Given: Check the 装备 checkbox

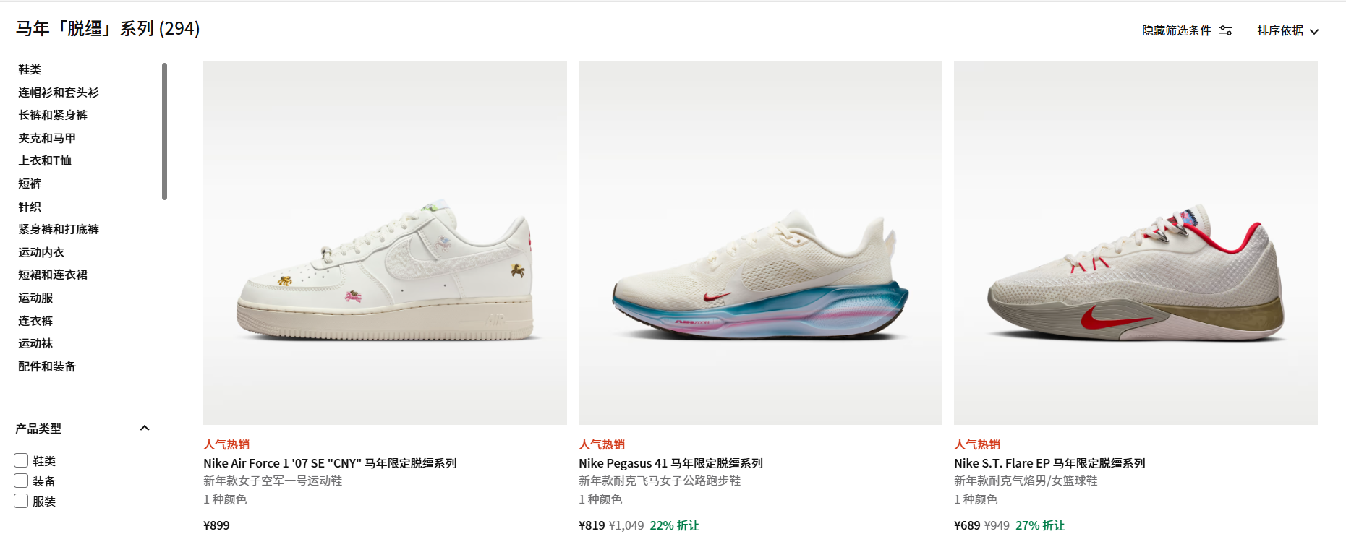Looking at the screenshot, I should coord(21,481).
